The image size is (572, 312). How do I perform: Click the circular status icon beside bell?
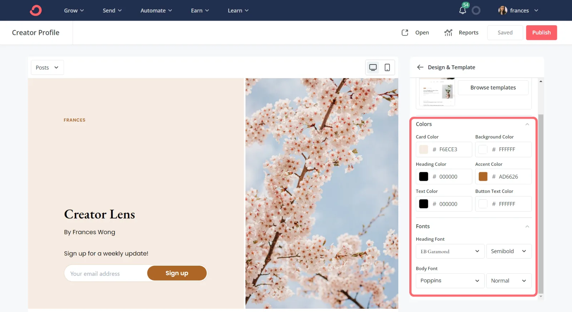[x=476, y=10]
